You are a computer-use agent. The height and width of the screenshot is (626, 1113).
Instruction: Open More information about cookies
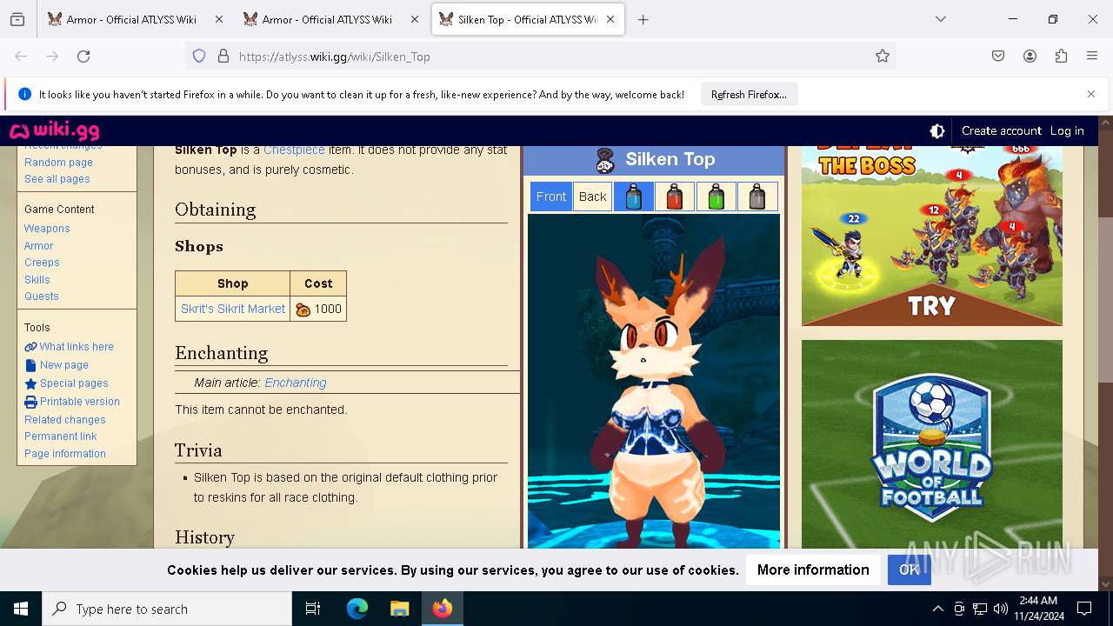click(x=813, y=569)
